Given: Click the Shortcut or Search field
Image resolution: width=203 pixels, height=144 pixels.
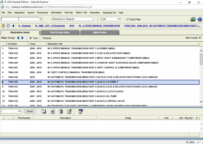Looking at the screenshot, I should coord(75,19).
